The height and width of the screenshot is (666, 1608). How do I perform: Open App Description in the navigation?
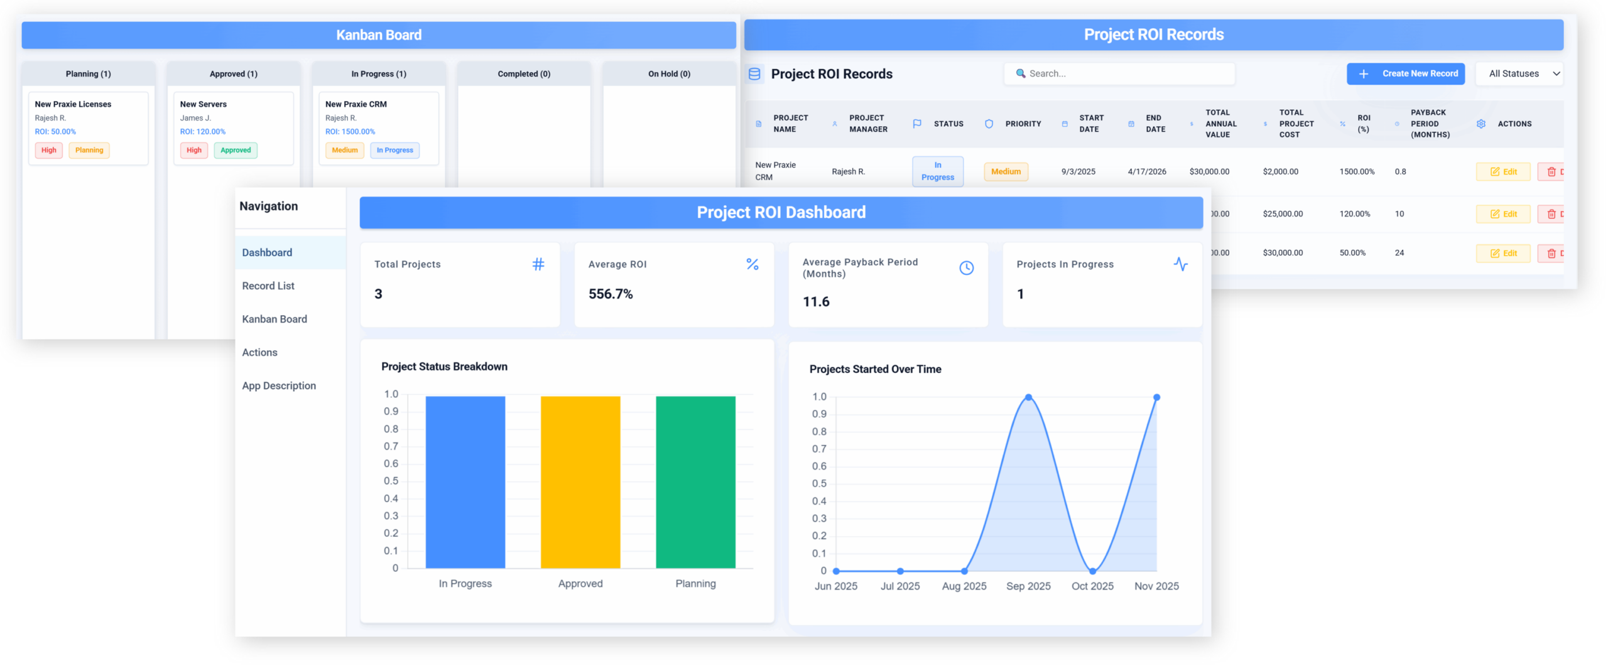click(290, 386)
